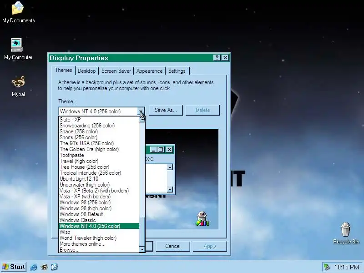Click More themes online... entry
The image size is (364, 273).
point(99,244)
